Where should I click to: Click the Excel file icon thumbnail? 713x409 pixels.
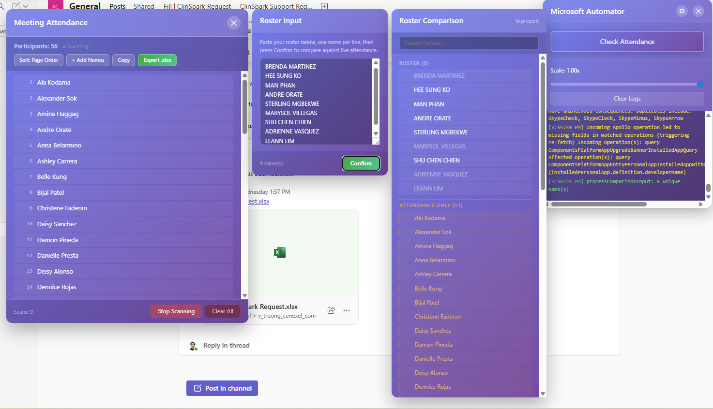point(280,252)
